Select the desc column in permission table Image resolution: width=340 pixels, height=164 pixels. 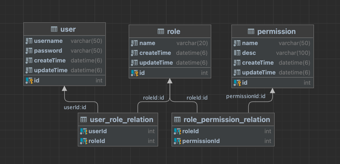273,53
